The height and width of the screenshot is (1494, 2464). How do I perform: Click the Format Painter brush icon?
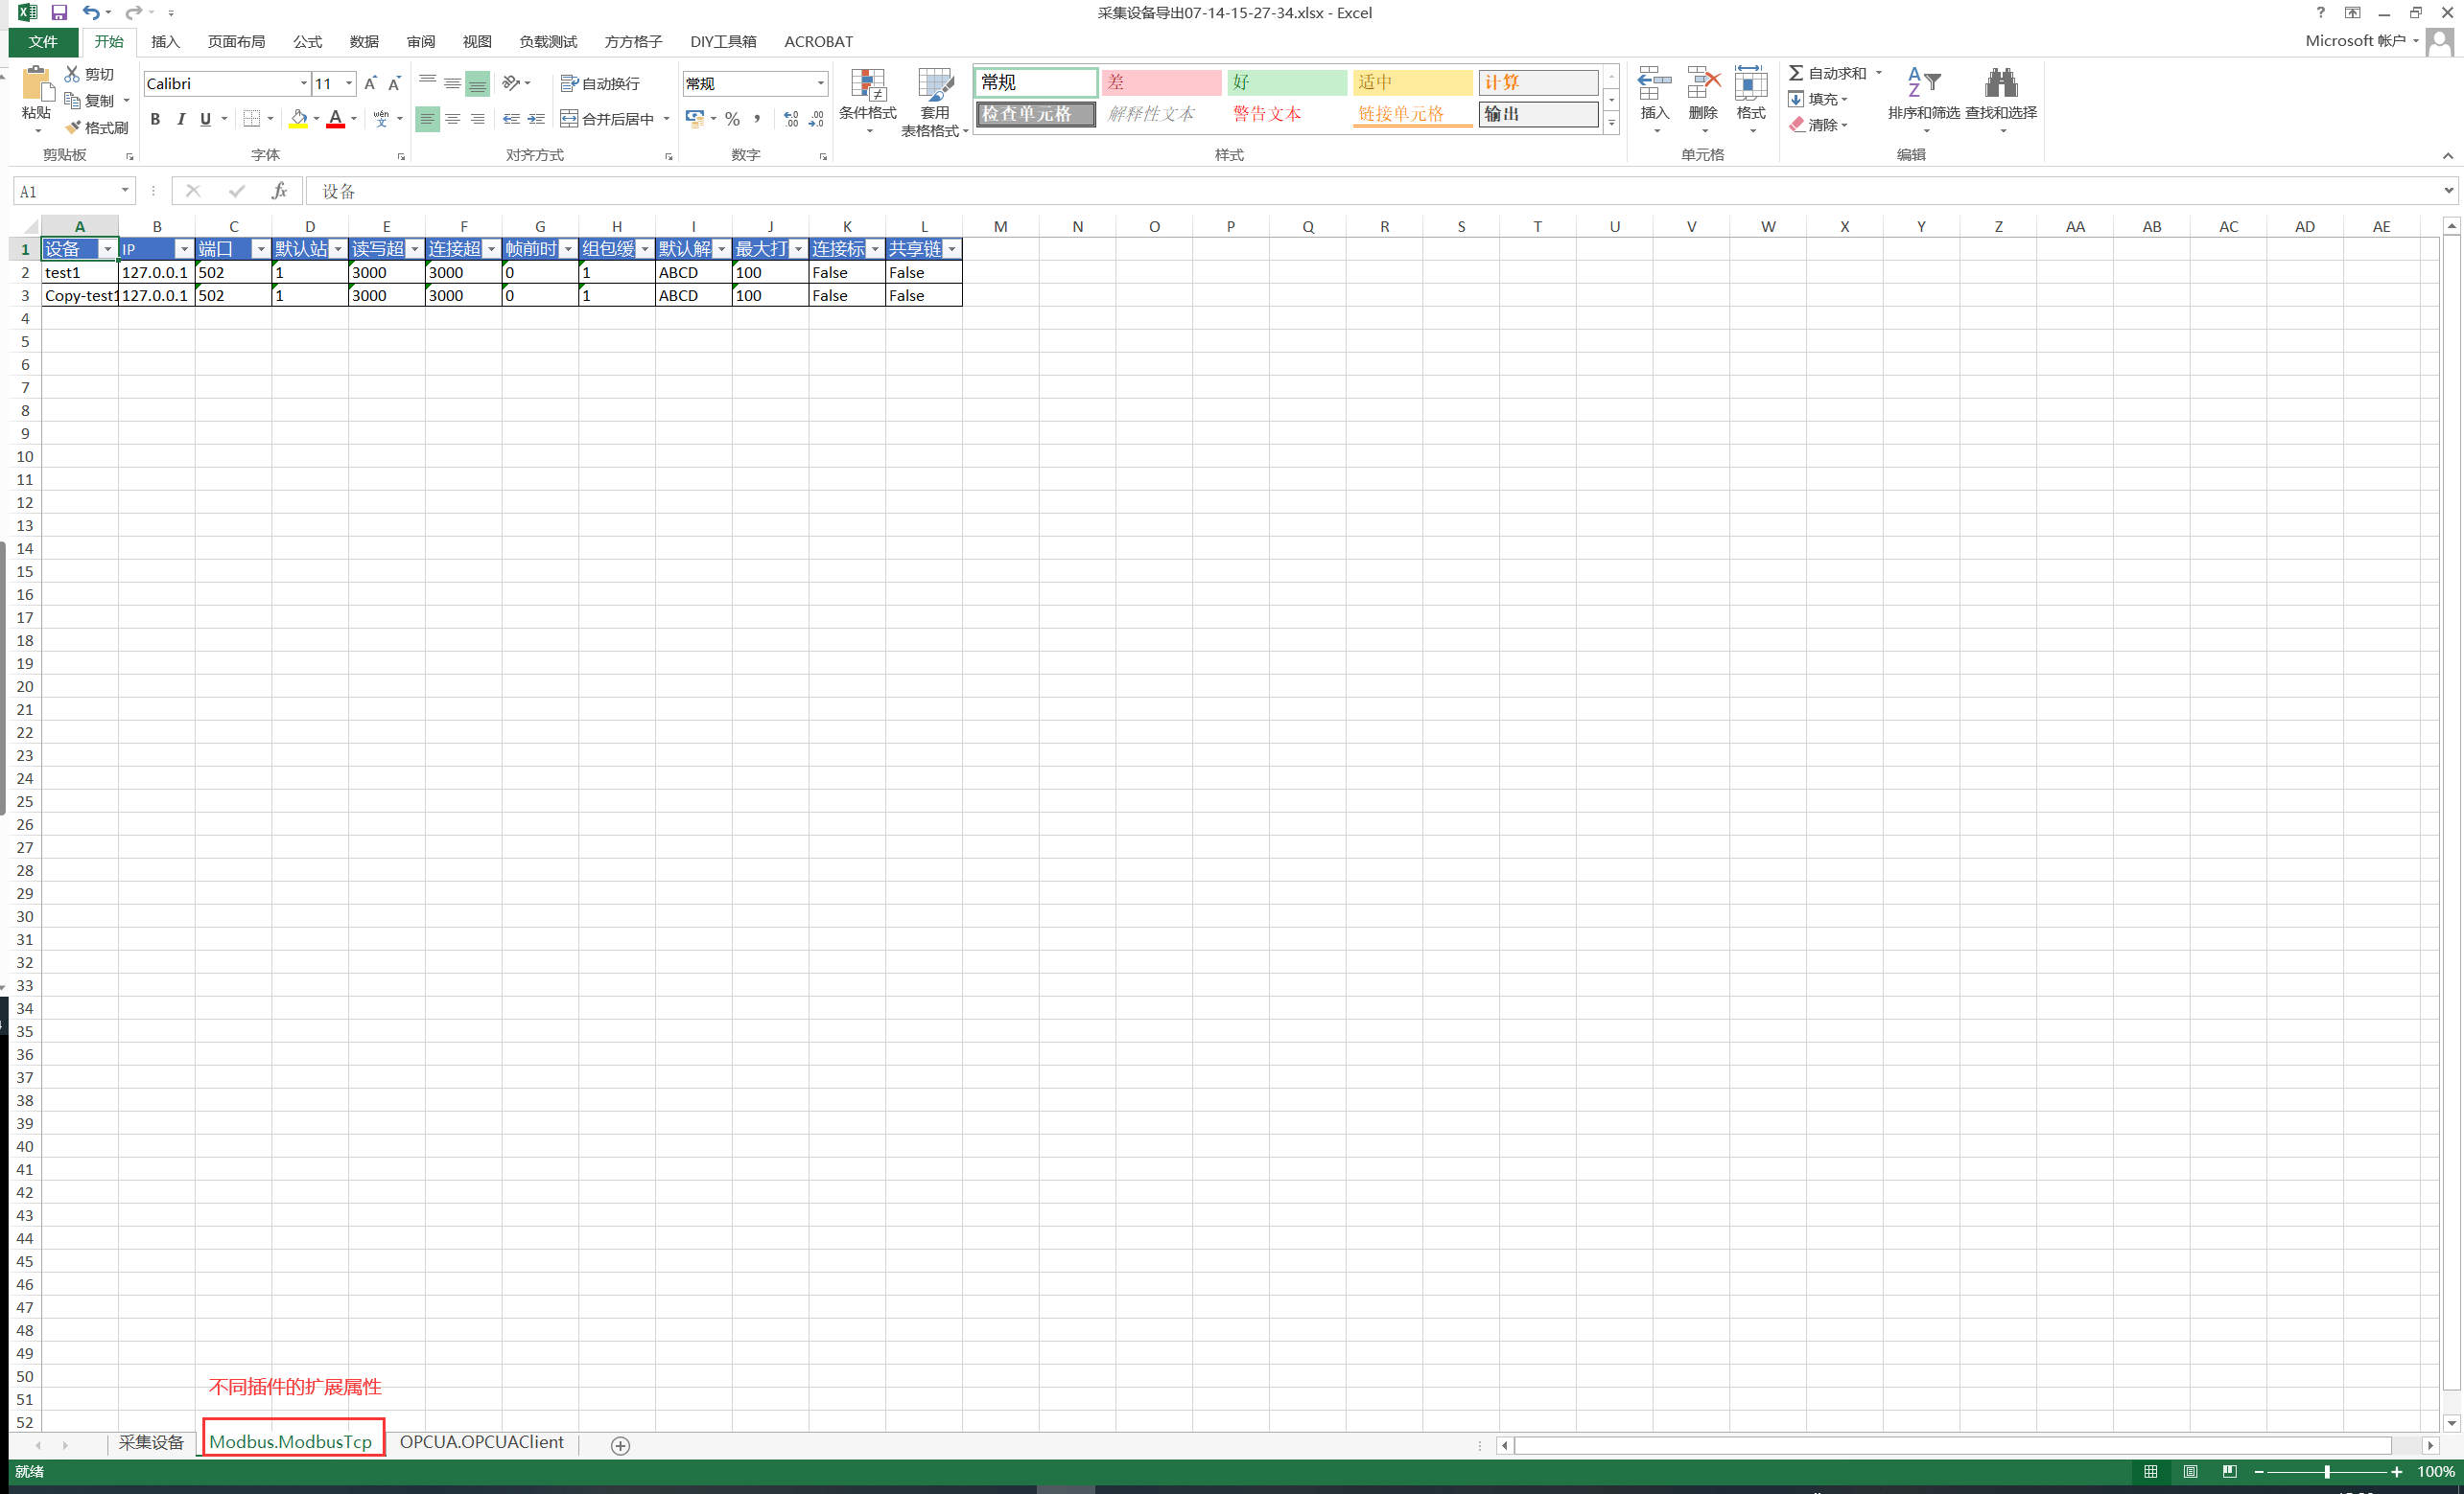point(74,127)
